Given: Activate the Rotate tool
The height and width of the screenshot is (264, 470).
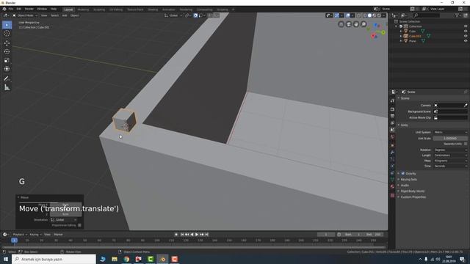Looking at the screenshot, I should [7, 51].
